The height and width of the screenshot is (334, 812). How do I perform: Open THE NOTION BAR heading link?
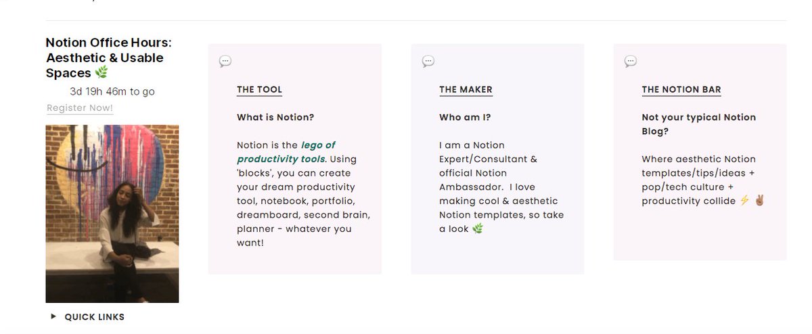point(681,90)
